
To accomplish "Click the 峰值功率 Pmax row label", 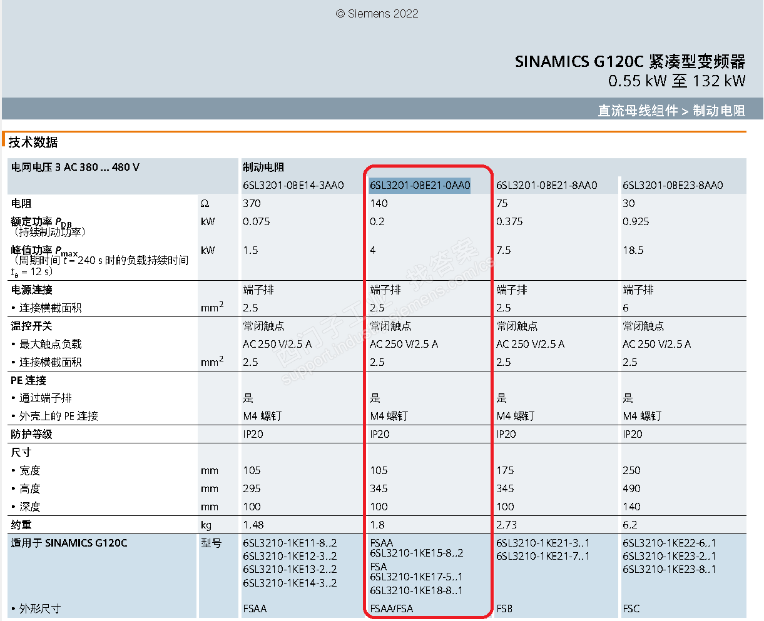I will pos(44,251).
